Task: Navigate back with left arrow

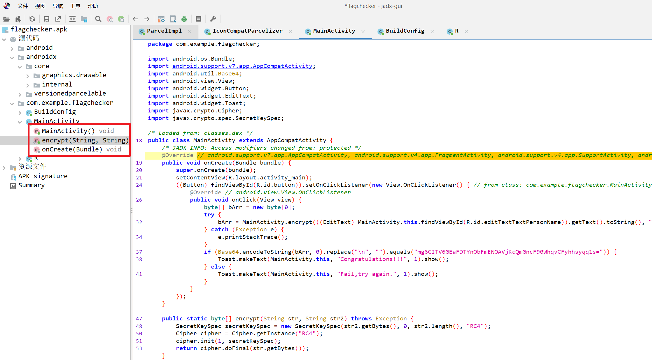Action: tap(135, 19)
